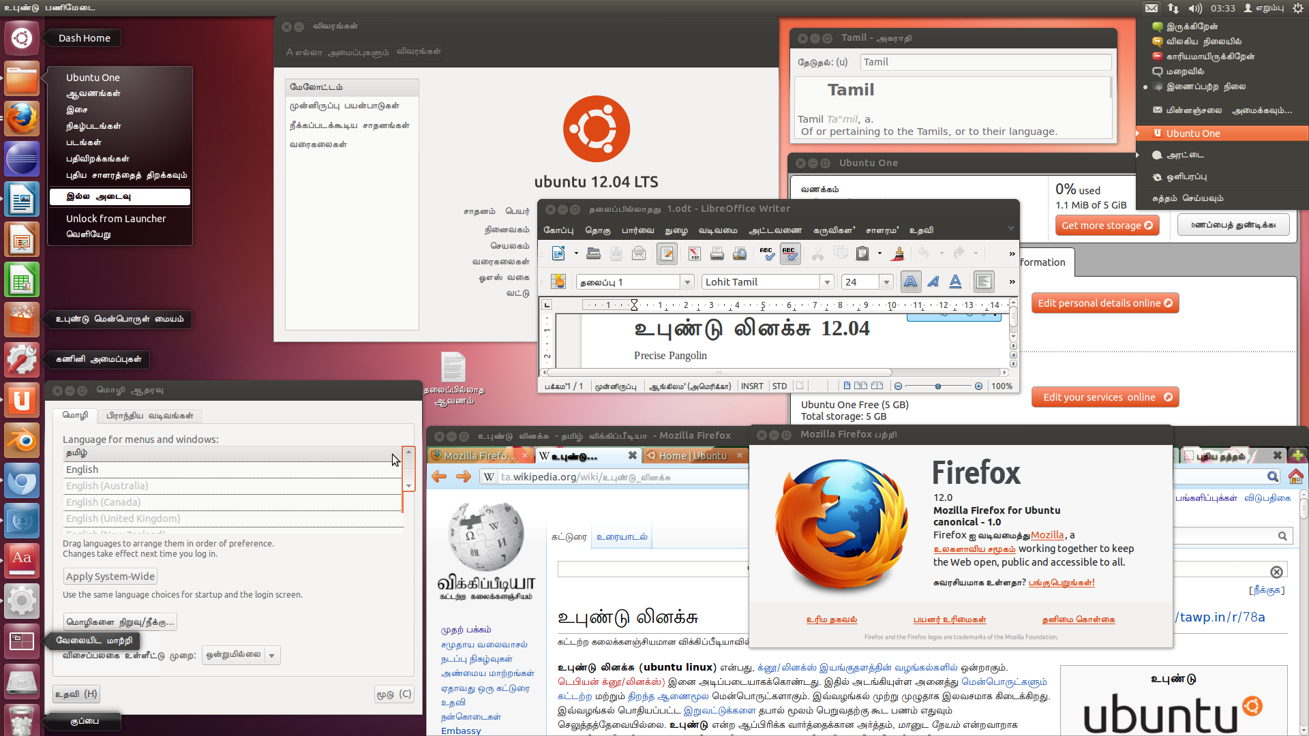Viewport: 1309px width, 736px height.
Task: Run Spelling and Grammar check in Writer
Action: click(x=766, y=254)
